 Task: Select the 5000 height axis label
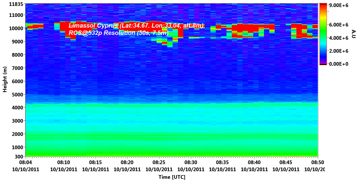coord(17,94)
